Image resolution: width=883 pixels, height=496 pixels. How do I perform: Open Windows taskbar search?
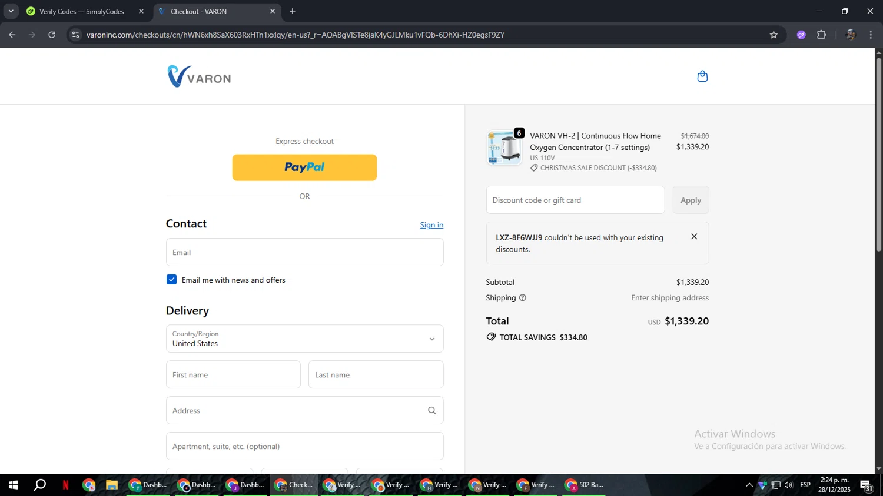(x=39, y=485)
